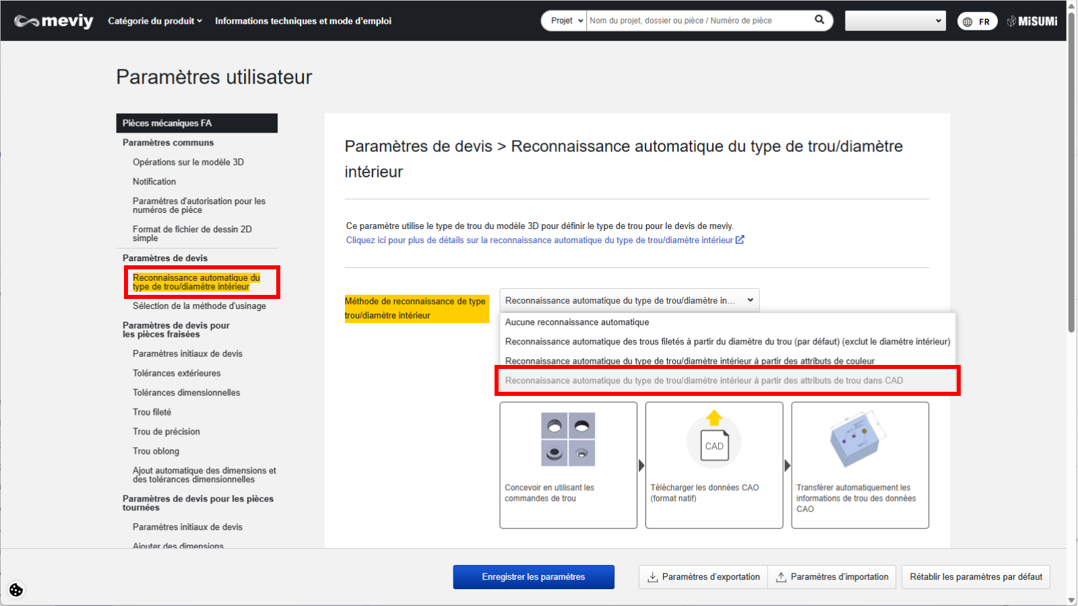This screenshot has height=606, width=1078.
Task: Open Sélection de la méthode d'usinage
Action: (x=199, y=306)
